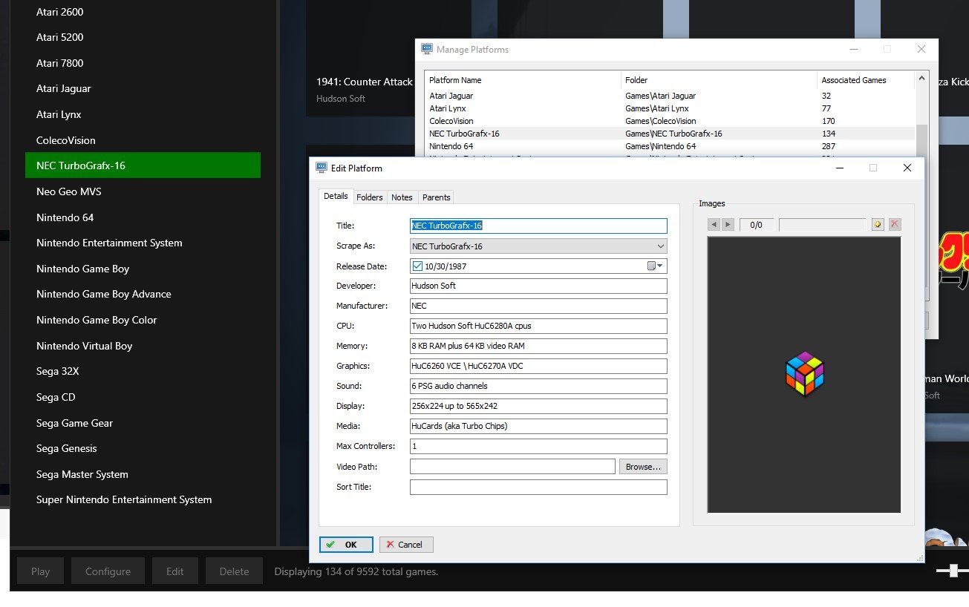
Task: Go to the previous image arrow in Images
Action: tap(714, 224)
